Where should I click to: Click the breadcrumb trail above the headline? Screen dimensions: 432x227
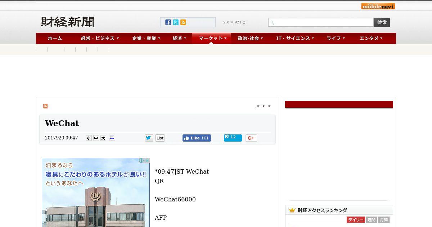(263, 106)
